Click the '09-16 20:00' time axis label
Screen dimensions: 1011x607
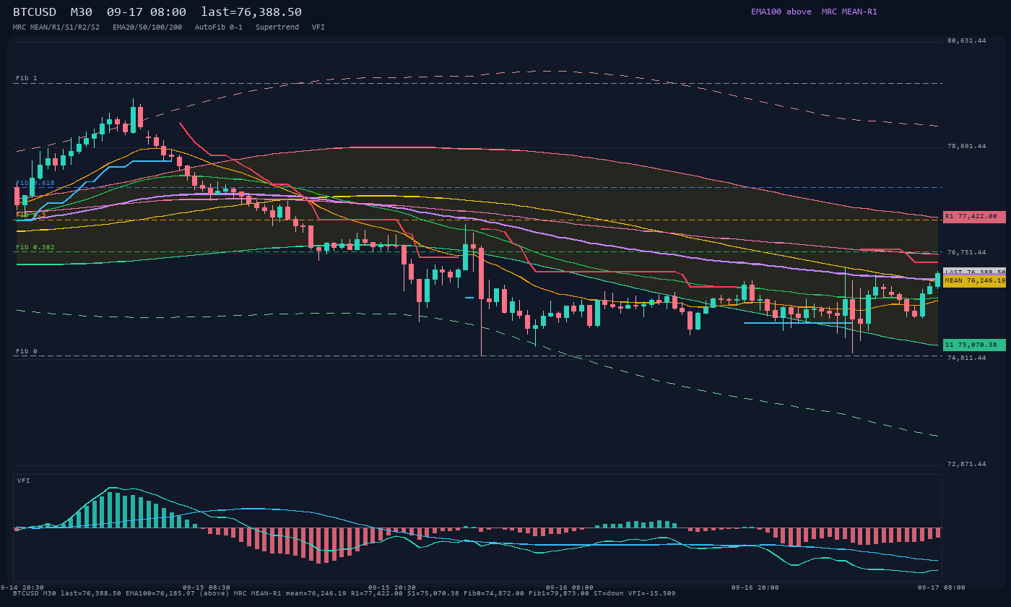755,587
